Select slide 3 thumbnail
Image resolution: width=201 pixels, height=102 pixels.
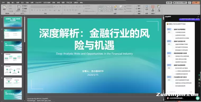click(13, 46)
